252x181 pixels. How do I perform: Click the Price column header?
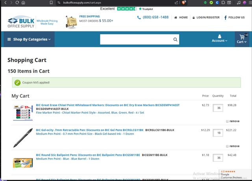(x=205, y=96)
